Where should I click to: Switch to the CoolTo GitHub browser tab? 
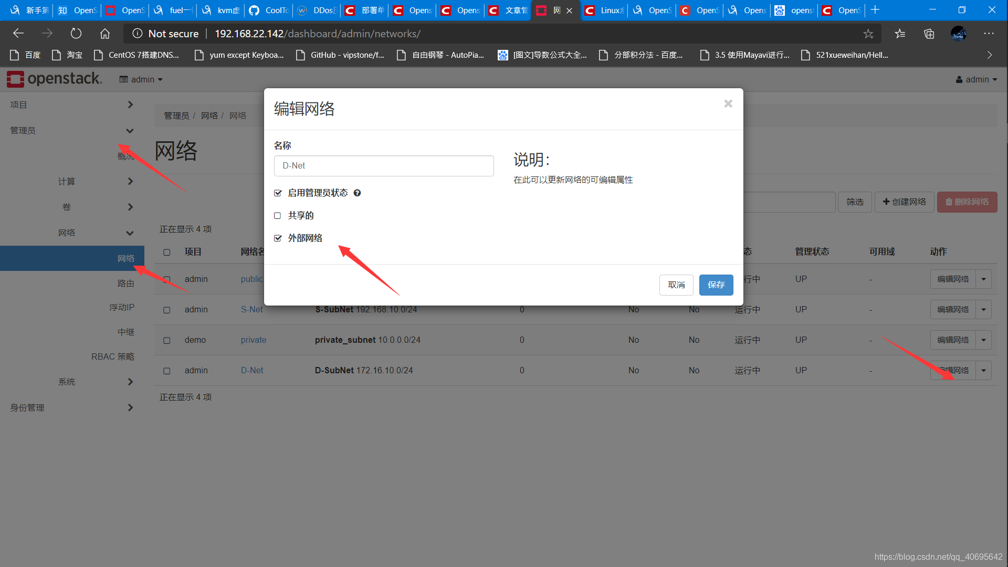(270, 10)
